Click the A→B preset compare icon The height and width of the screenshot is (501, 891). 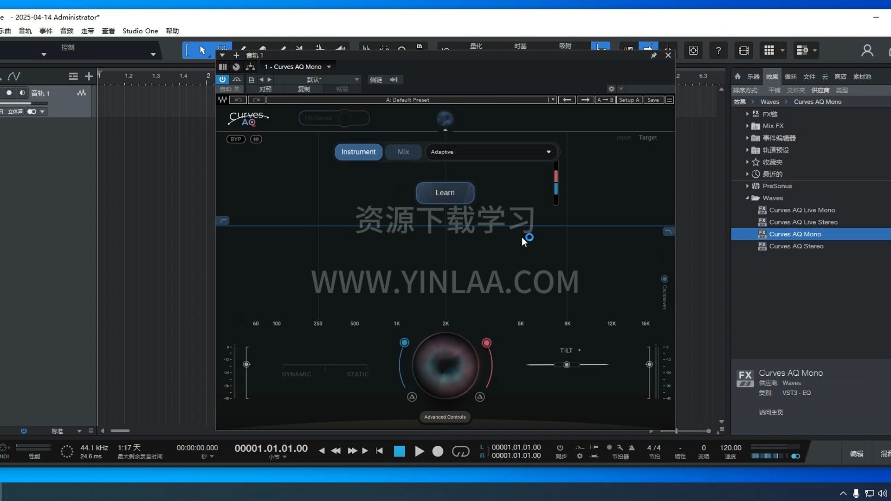(x=605, y=100)
